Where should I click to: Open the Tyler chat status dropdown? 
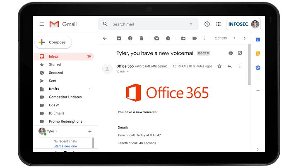(x=56, y=131)
